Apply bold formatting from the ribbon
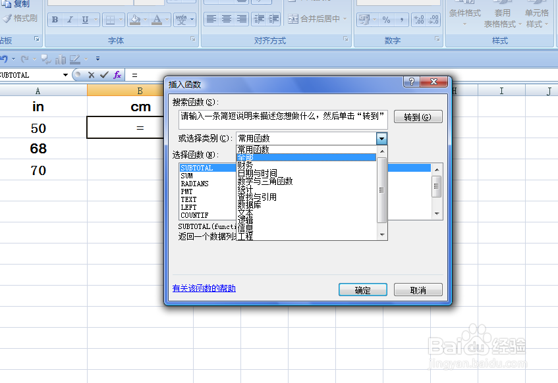The height and width of the screenshot is (383, 558). coord(55,20)
